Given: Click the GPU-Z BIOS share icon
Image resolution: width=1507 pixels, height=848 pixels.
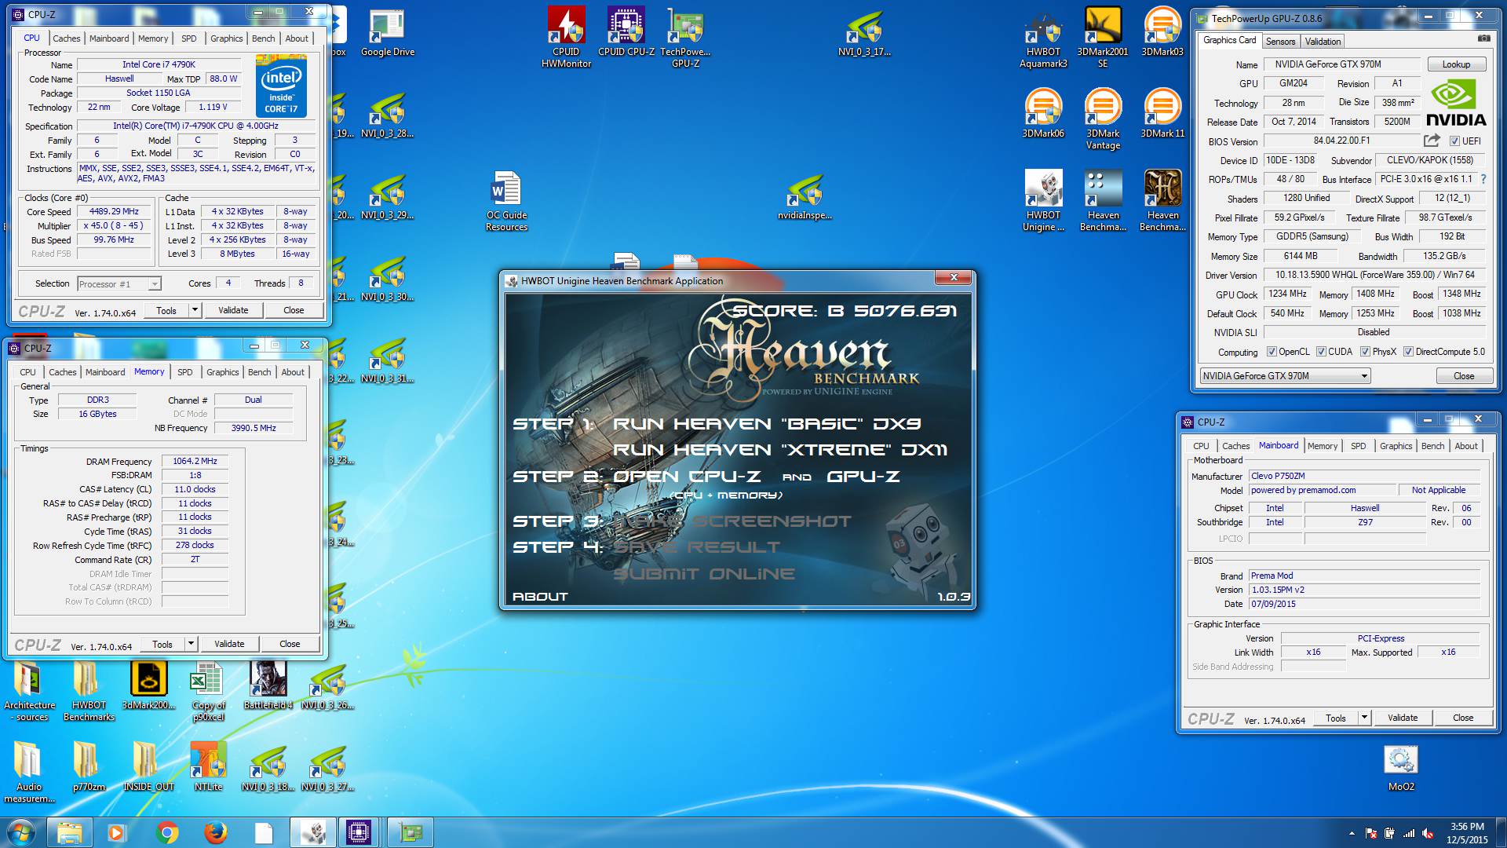Looking at the screenshot, I should tap(1432, 141).
